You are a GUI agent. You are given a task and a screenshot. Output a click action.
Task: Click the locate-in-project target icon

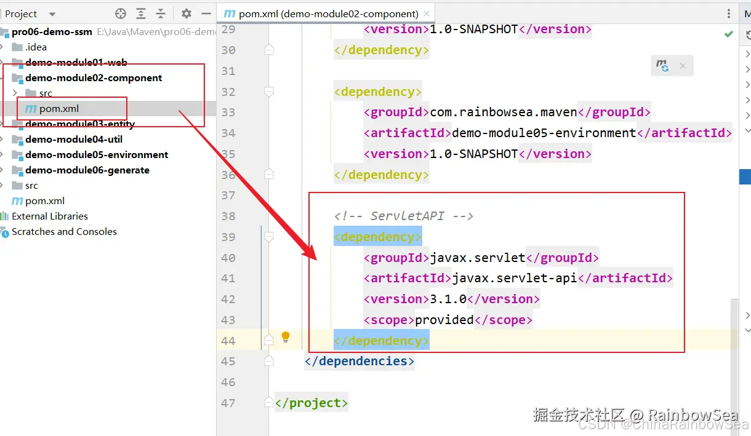[x=121, y=14]
